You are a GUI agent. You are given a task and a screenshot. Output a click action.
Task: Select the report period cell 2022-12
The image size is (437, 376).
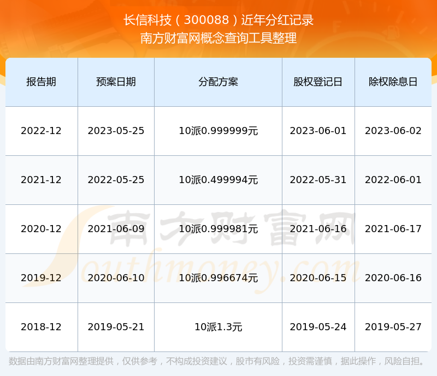42,131
